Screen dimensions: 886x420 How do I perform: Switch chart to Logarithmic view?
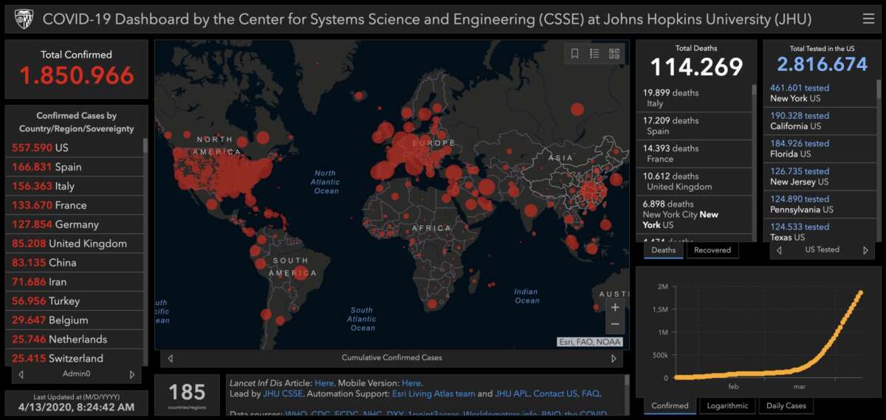[727, 405]
